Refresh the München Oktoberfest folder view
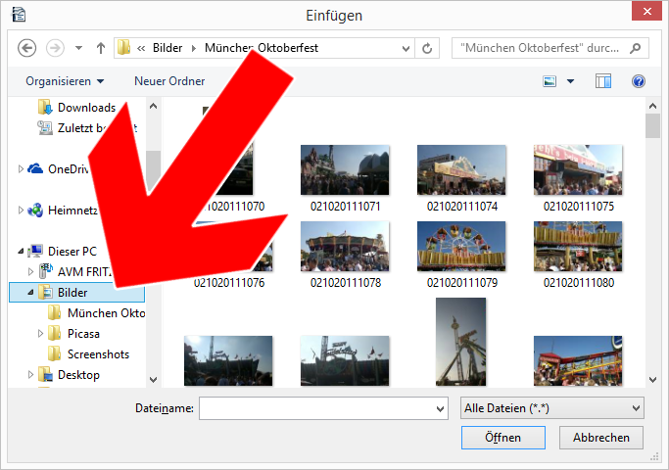This screenshot has height=470, width=669. (427, 47)
